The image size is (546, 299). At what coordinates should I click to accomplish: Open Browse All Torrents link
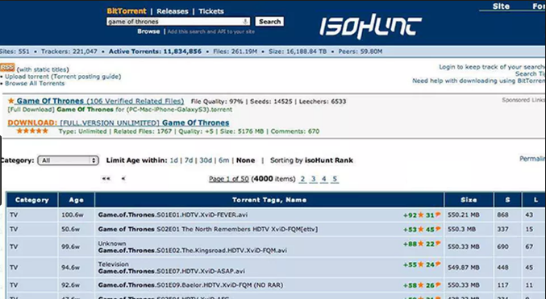[35, 84]
